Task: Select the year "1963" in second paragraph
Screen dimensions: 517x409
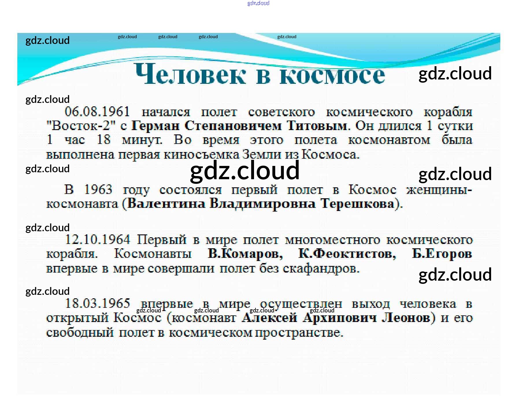Action: 98,190
